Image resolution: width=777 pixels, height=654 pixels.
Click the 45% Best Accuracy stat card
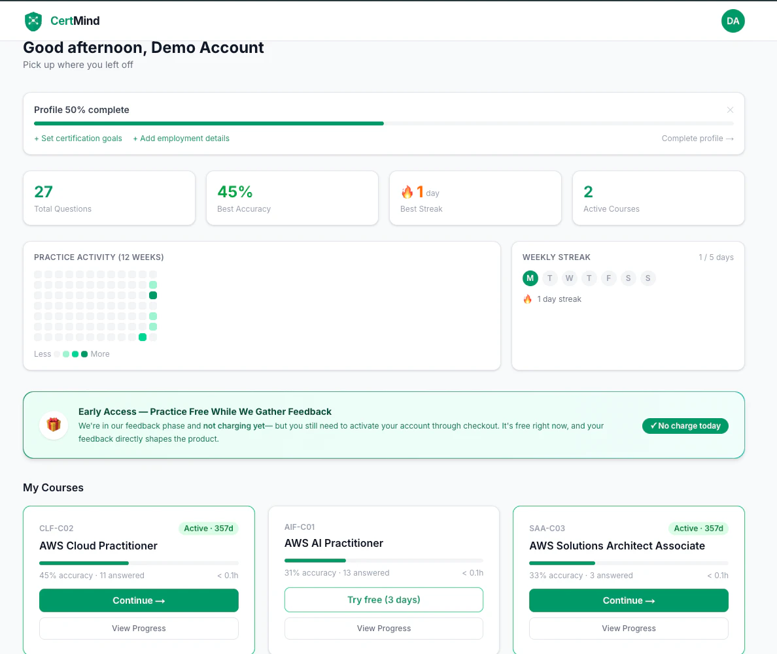tap(292, 198)
